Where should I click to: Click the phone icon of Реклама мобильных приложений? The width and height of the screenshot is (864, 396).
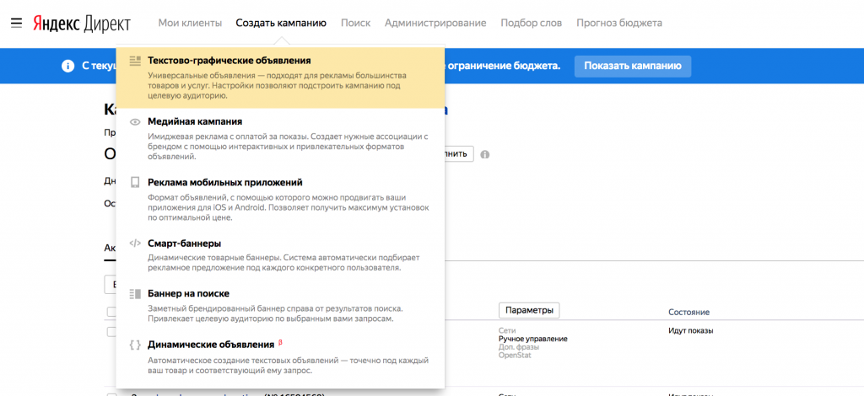click(x=135, y=183)
